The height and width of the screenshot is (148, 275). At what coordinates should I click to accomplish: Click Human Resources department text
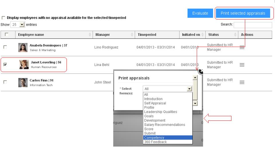click(x=44, y=67)
